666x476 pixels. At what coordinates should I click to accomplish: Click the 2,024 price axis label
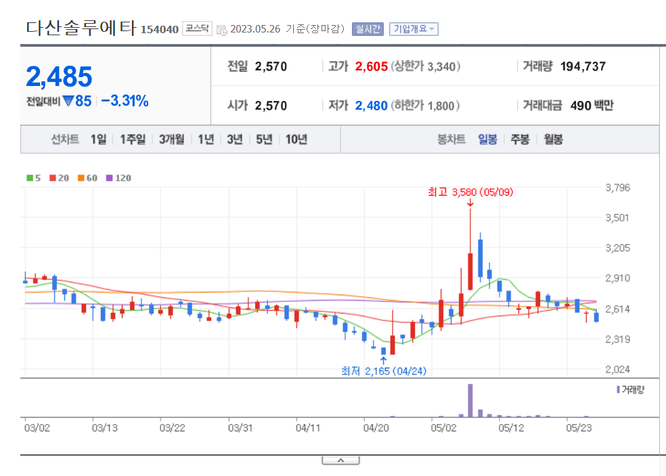[617, 369]
